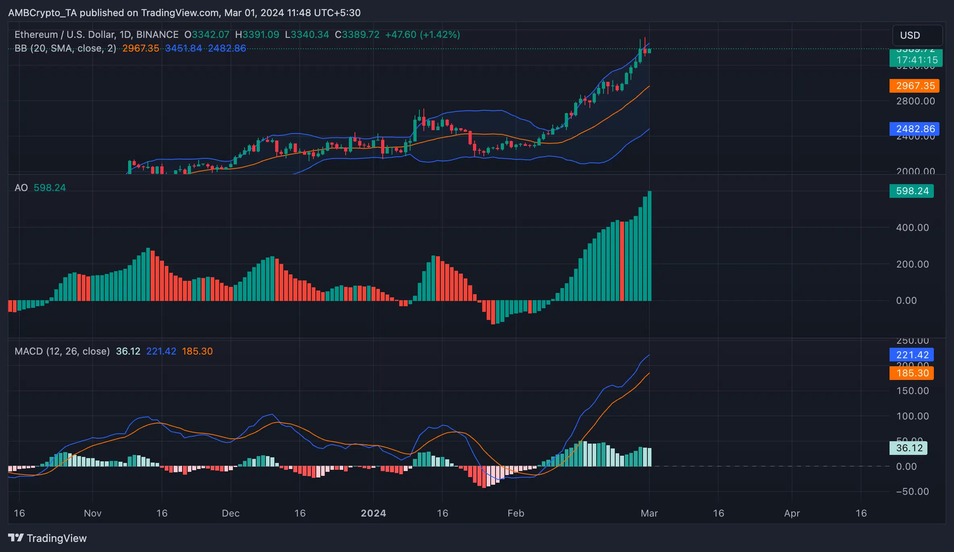The height and width of the screenshot is (552, 954).
Task: Click the 'Dec' date on time axis
Action: 231,513
